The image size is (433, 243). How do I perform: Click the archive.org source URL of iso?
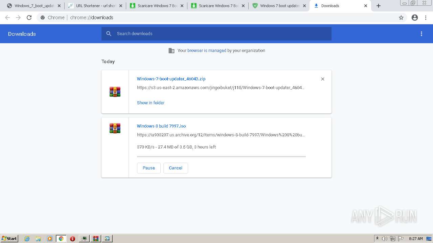click(x=221, y=135)
